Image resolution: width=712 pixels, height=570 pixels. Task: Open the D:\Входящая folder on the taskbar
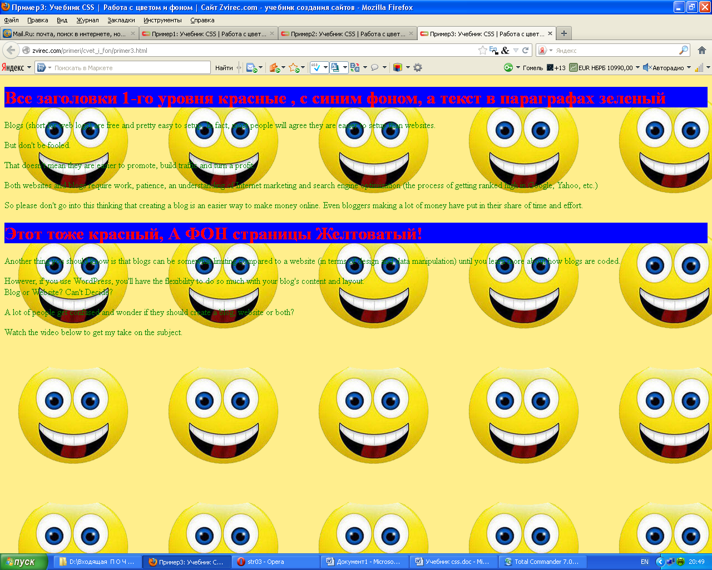point(98,562)
